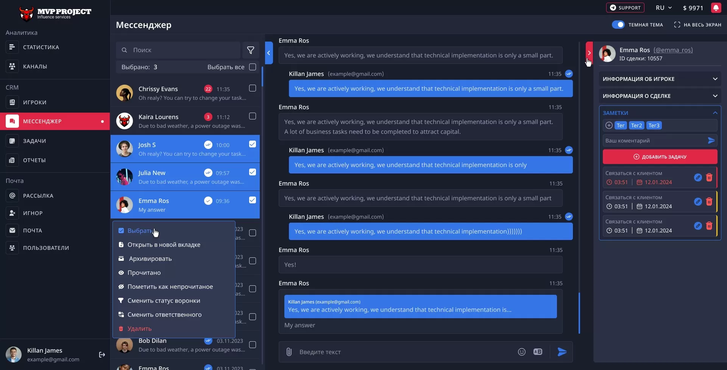Toggle the dark theme switch

coord(618,25)
